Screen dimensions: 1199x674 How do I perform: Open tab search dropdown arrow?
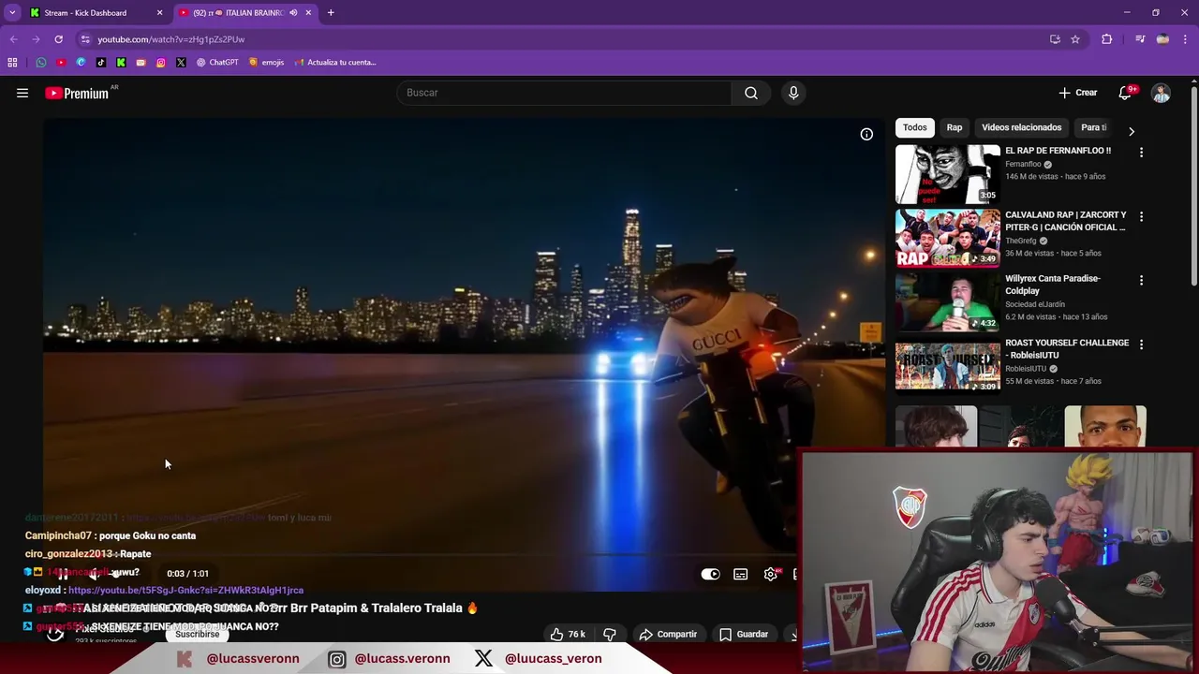click(x=12, y=13)
